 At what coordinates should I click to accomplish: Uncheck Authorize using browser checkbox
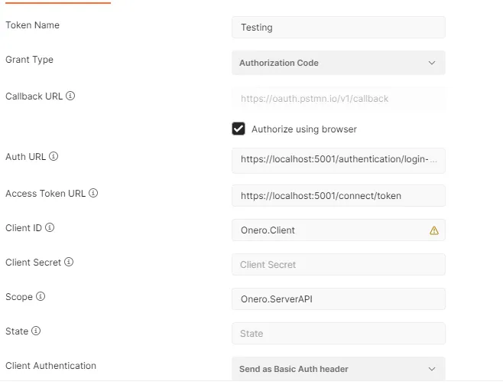(x=239, y=129)
